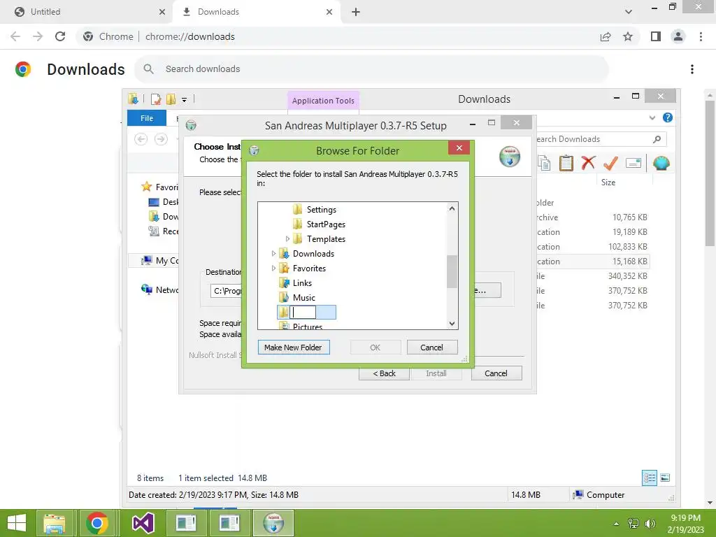The width and height of the screenshot is (716, 537).
Task: Select Downloads folder in Browse tree
Action: tap(313, 253)
